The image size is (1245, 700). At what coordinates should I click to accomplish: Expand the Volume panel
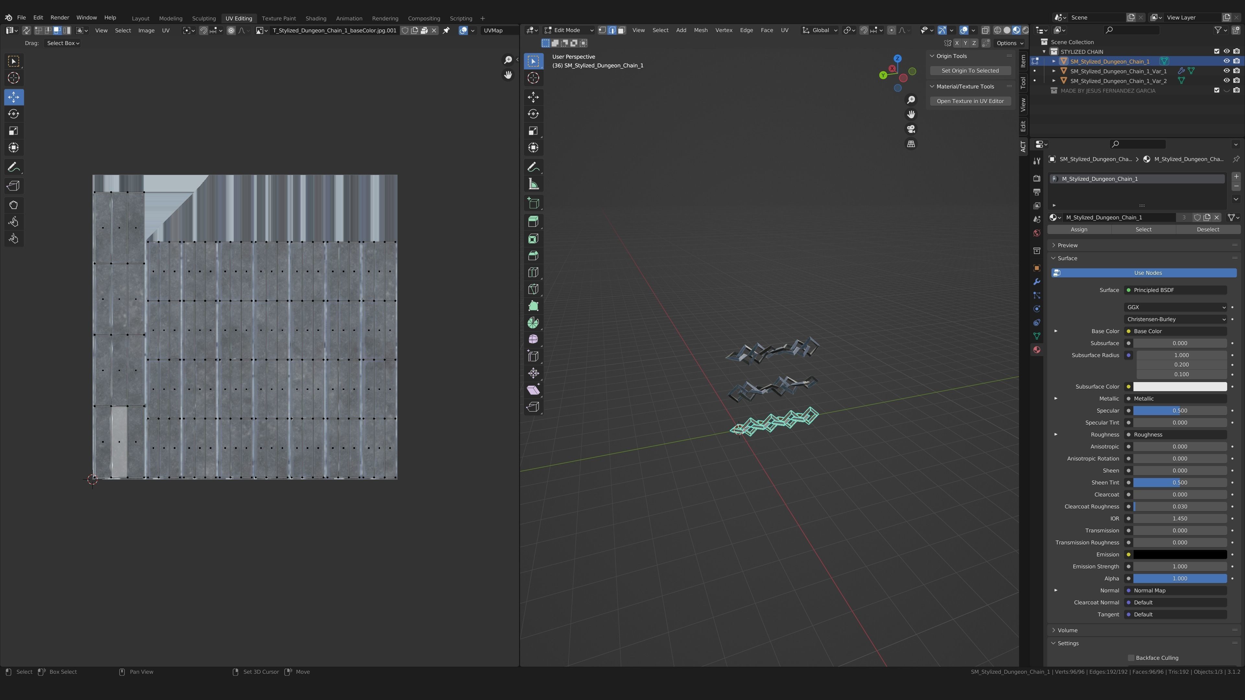tap(1067, 630)
